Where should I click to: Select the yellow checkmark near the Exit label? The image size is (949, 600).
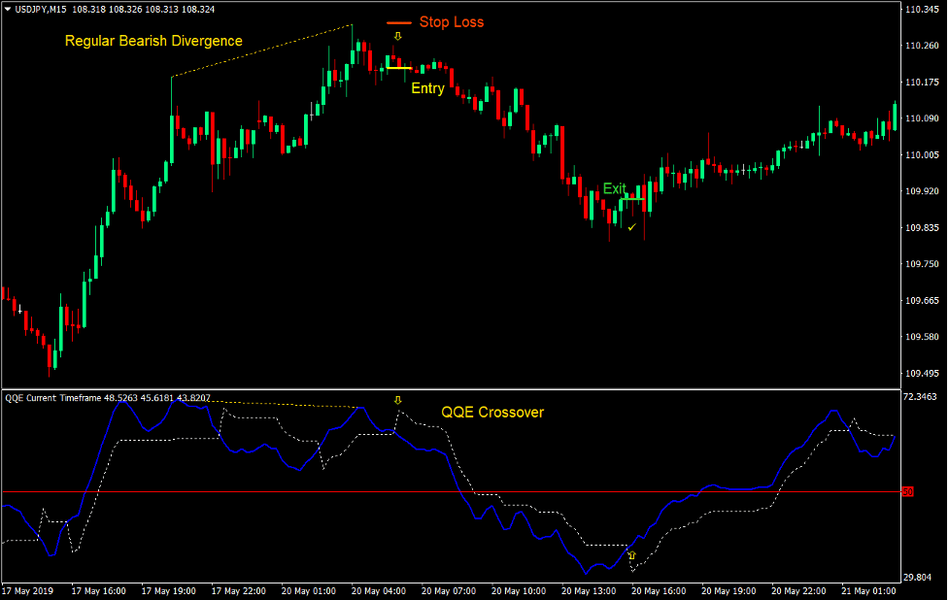click(x=630, y=226)
